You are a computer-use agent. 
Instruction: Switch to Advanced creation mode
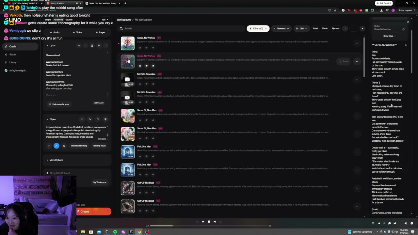(58, 20)
